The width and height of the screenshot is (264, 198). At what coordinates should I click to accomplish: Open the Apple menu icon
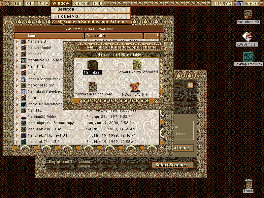(x=7, y=3)
